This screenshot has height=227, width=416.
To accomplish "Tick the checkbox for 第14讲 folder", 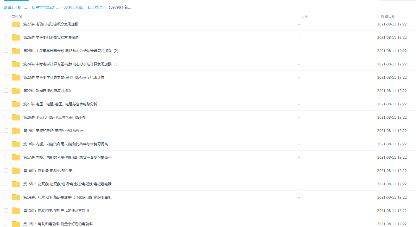I will pos(6,197).
